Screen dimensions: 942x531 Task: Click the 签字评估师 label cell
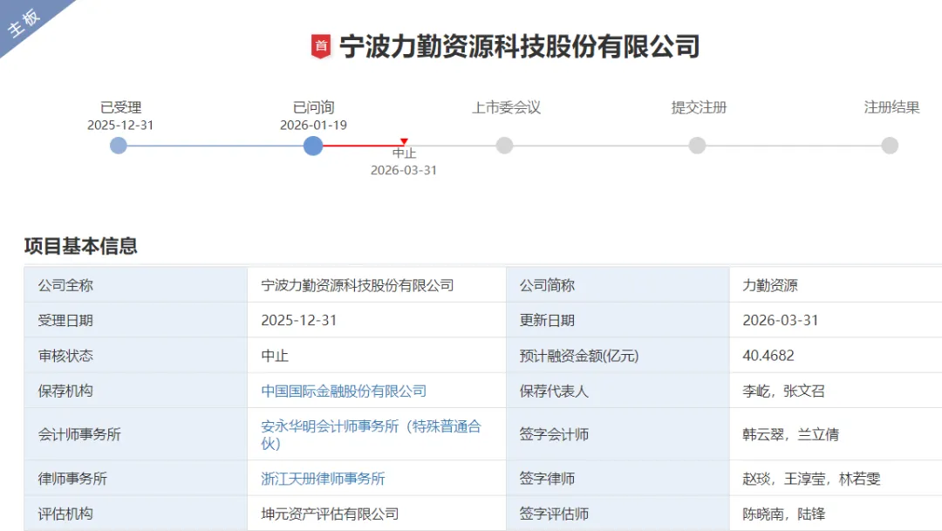(x=618, y=514)
